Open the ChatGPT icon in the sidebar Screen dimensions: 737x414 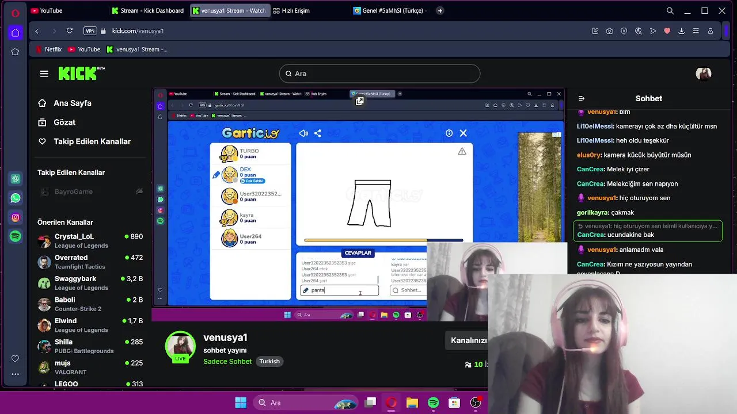(16, 179)
